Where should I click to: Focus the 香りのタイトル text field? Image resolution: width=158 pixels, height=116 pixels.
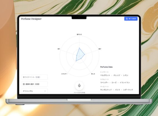tap(34, 77)
